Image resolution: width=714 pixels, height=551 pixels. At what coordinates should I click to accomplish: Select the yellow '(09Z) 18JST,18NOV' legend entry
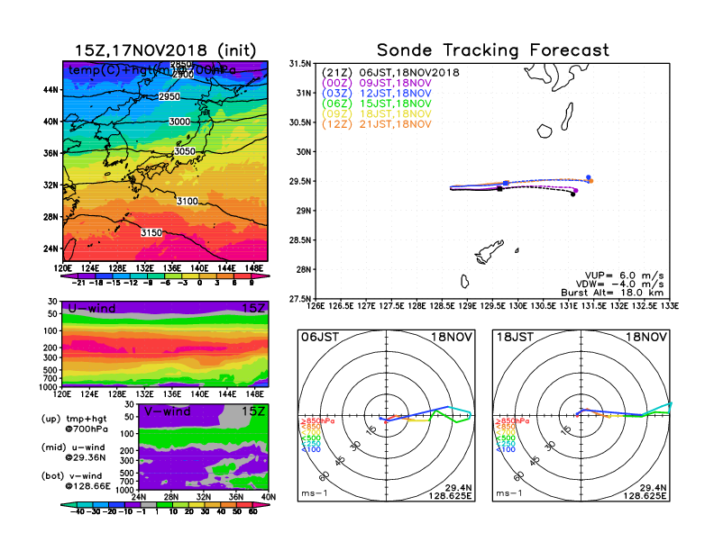pyautogui.click(x=377, y=113)
